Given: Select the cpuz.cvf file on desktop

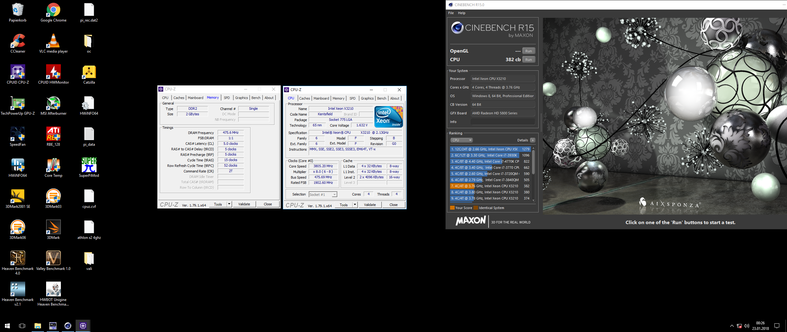Looking at the screenshot, I should 89,199.
